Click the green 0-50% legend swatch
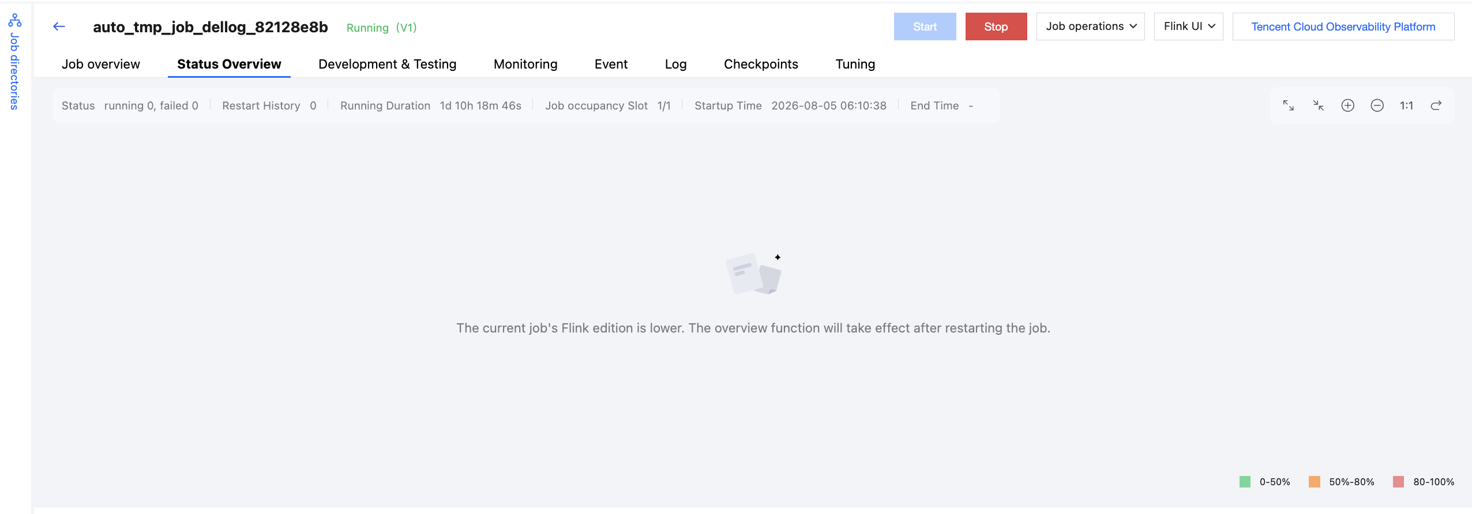The image size is (1472, 514). pos(1245,482)
